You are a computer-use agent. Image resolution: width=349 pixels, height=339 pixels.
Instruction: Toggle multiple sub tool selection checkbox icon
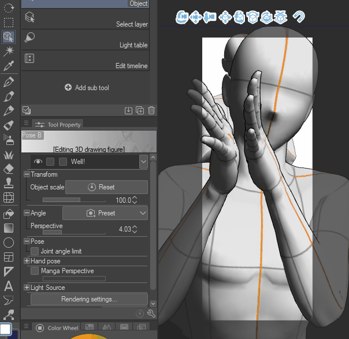coord(27,110)
